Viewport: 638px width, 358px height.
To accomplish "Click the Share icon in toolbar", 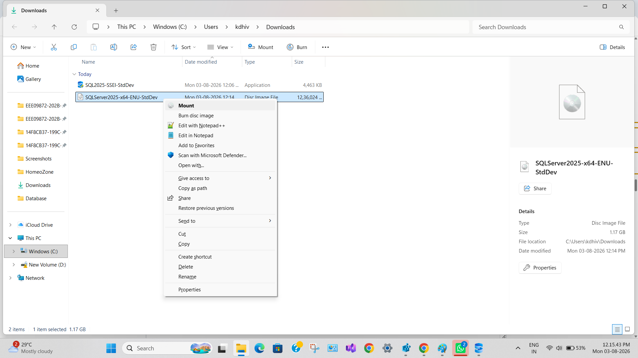I will [134, 47].
